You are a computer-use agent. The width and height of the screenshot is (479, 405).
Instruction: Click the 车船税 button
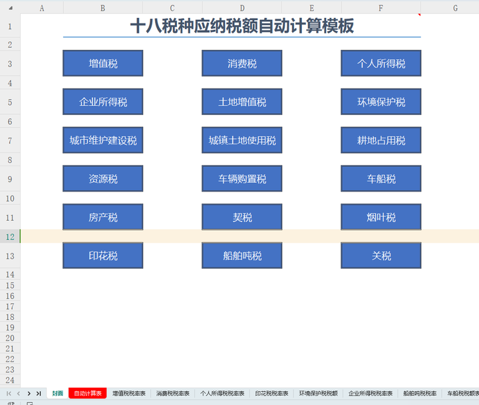click(381, 179)
